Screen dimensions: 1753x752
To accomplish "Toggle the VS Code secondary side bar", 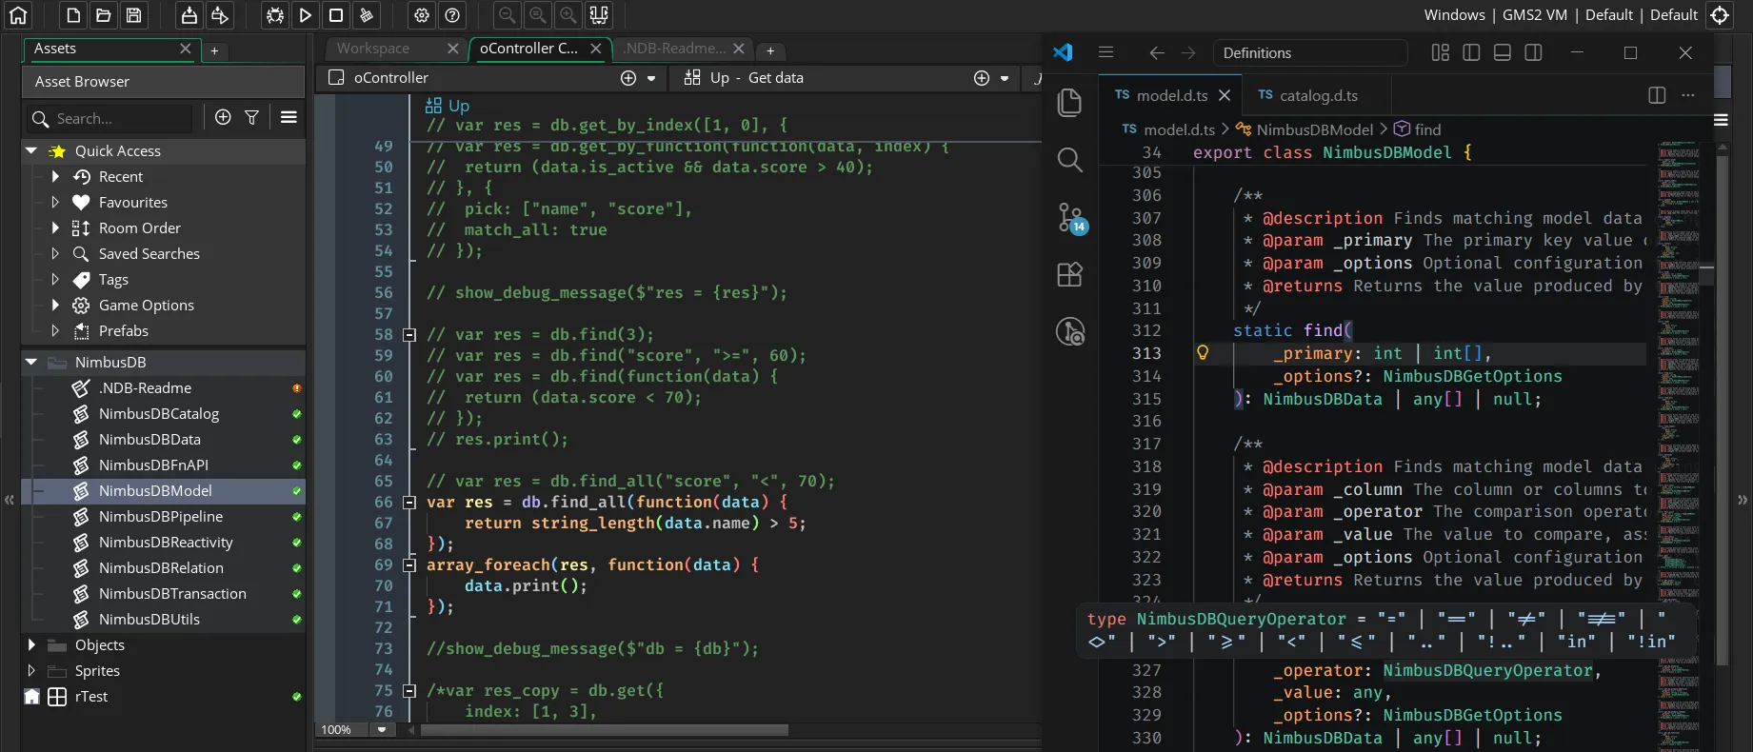I will (1533, 52).
